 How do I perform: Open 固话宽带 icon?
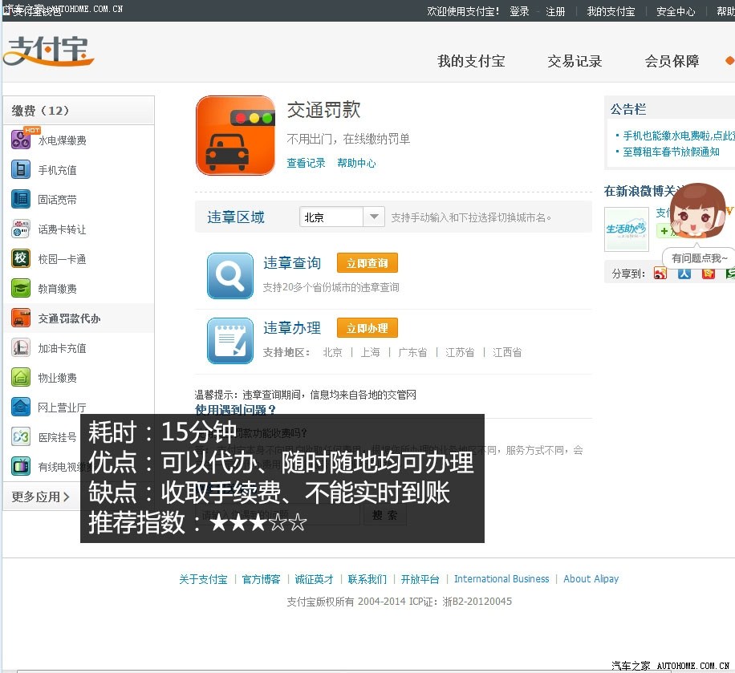click(21, 199)
